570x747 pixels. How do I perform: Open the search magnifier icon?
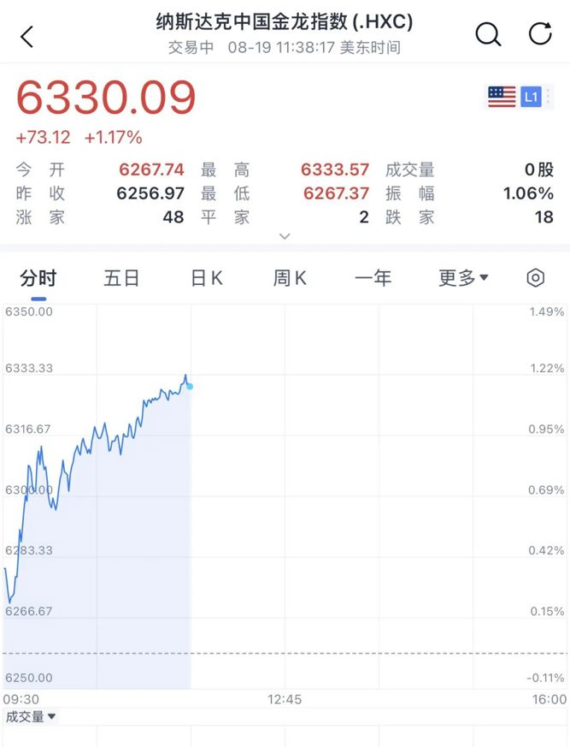pos(488,34)
